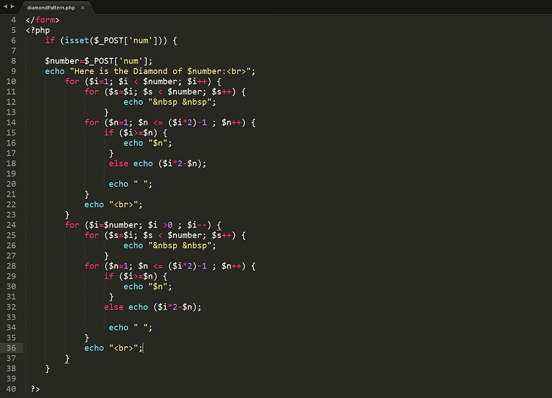Click the "&nbsp &nbsp" string on line 12
The height and width of the screenshot is (398, 552).
[180, 102]
